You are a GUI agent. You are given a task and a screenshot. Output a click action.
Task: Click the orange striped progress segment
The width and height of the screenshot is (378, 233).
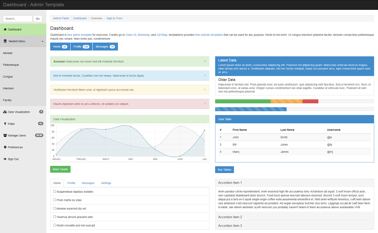pos(287,101)
